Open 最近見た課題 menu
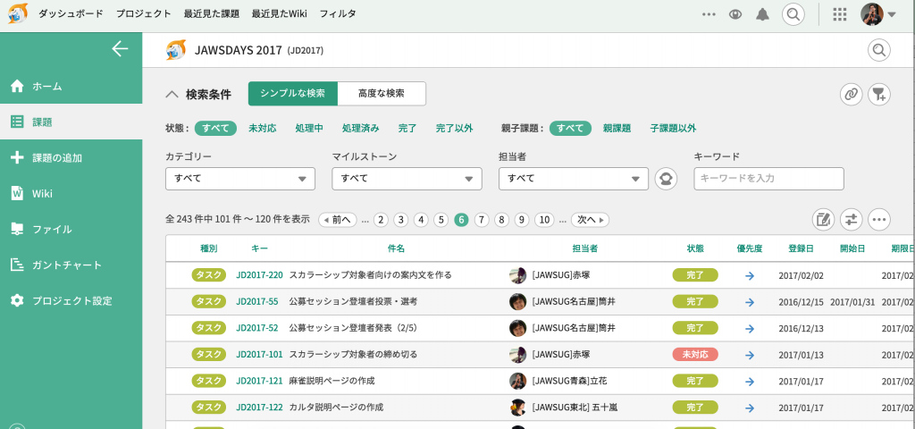This screenshot has height=429, width=915. (211, 14)
